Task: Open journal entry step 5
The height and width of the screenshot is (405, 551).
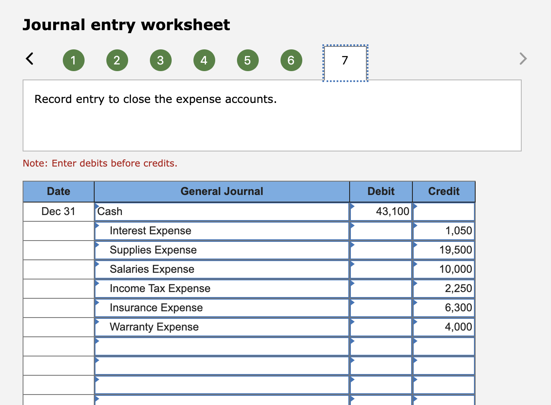Action: [247, 60]
